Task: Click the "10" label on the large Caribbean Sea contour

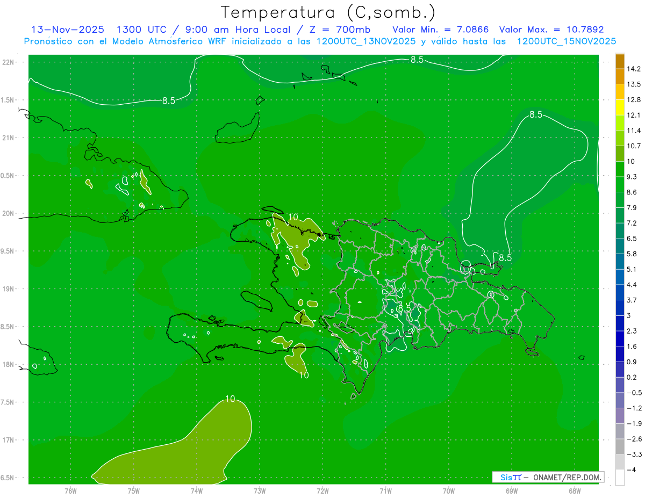Action: [230, 399]
